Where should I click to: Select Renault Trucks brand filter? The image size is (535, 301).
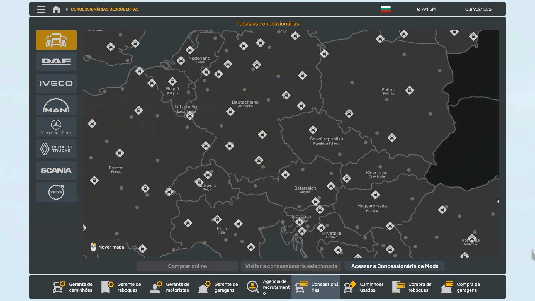(x=56, y=149)
